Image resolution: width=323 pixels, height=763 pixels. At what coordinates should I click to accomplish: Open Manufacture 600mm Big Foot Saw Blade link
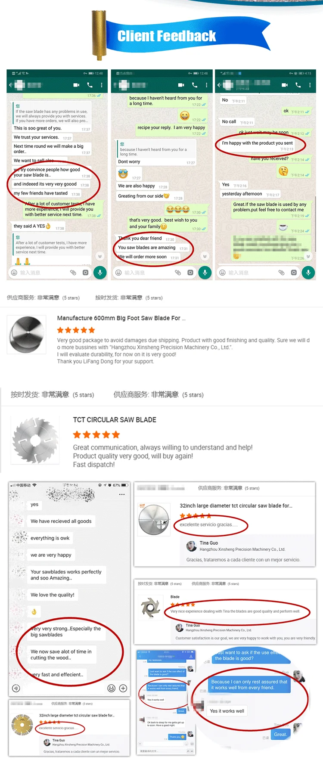(x=121, y=318)
